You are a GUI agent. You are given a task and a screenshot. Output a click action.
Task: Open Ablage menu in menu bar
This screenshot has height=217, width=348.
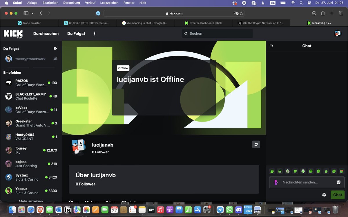tap(32, 3)
